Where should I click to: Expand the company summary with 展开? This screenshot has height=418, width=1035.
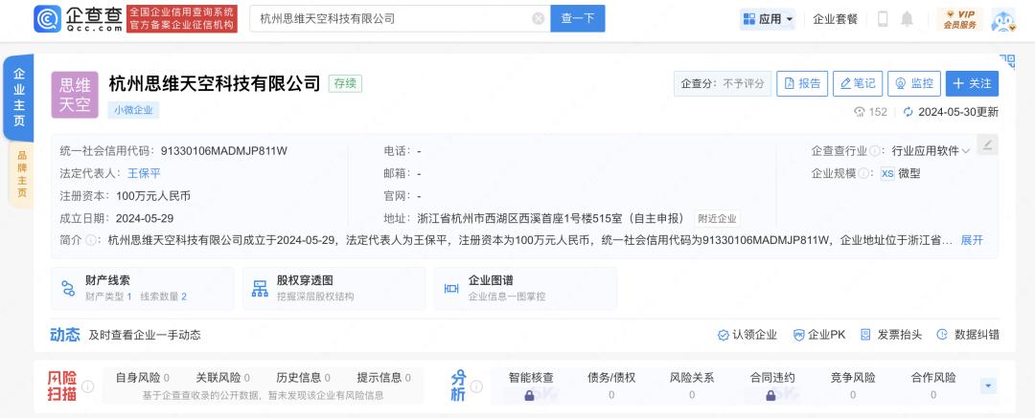(972, 240)
